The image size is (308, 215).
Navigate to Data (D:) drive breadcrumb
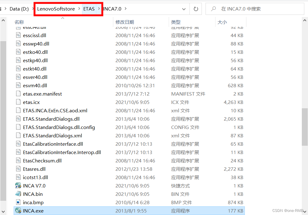(x=19, y=9)
